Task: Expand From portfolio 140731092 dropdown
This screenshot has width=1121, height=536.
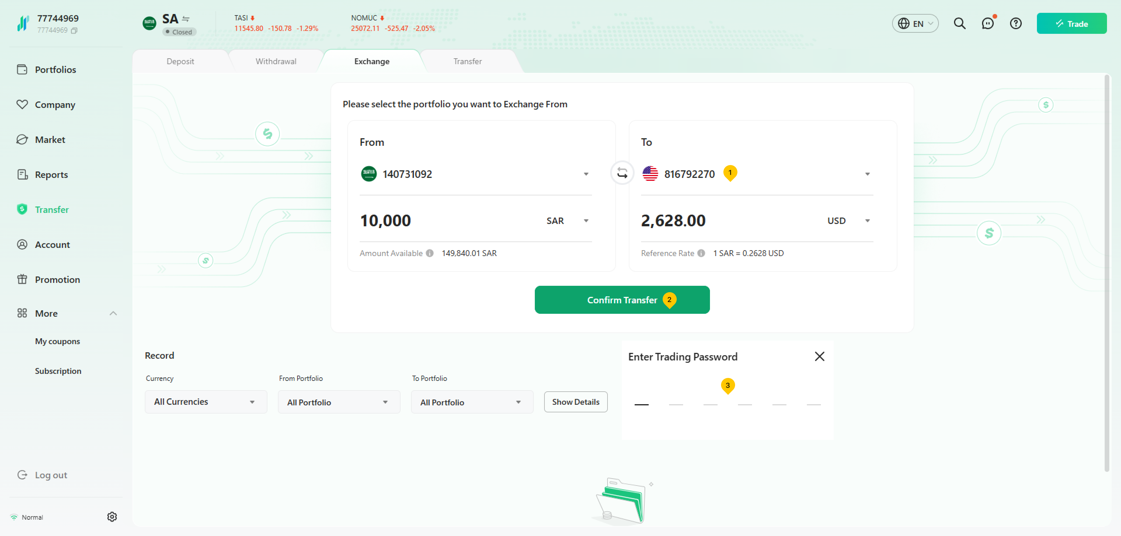Action: 586,174
